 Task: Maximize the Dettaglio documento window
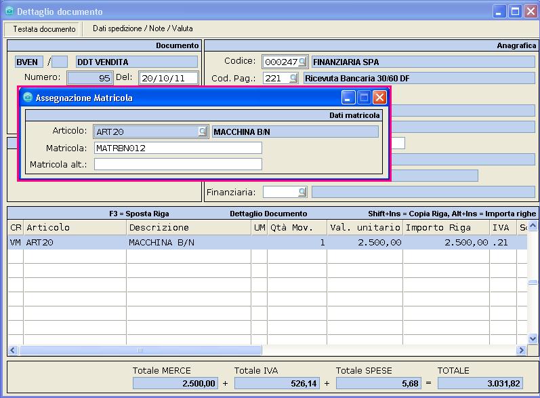(x=515, y=12)
